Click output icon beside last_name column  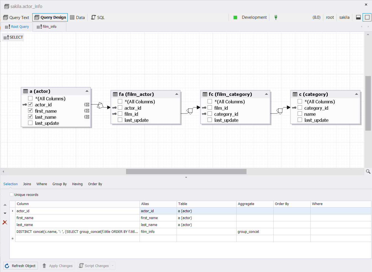point(87,117)
